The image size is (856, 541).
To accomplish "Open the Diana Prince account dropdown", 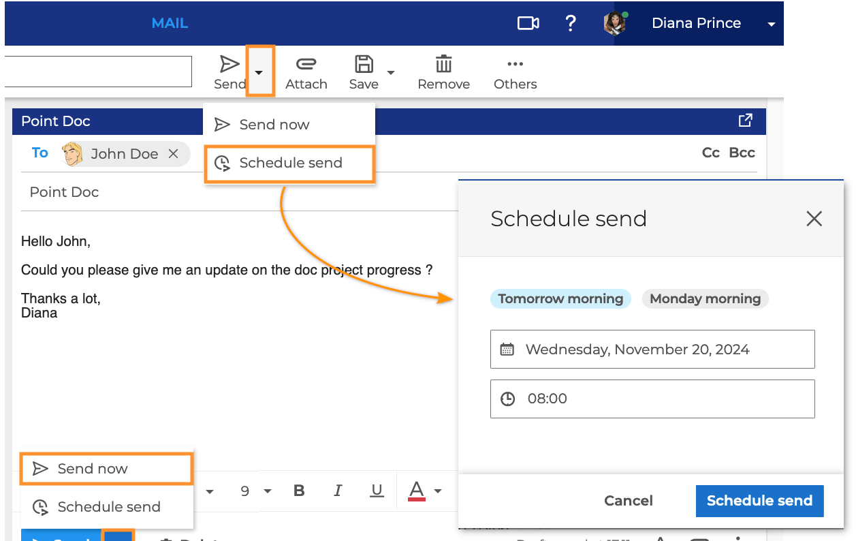I will [x=771, y=24].
